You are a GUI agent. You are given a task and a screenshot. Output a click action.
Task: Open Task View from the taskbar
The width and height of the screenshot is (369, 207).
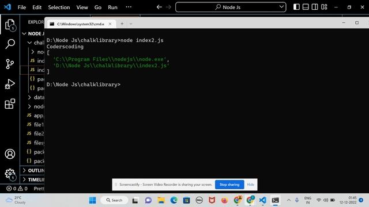coord(135,200)
